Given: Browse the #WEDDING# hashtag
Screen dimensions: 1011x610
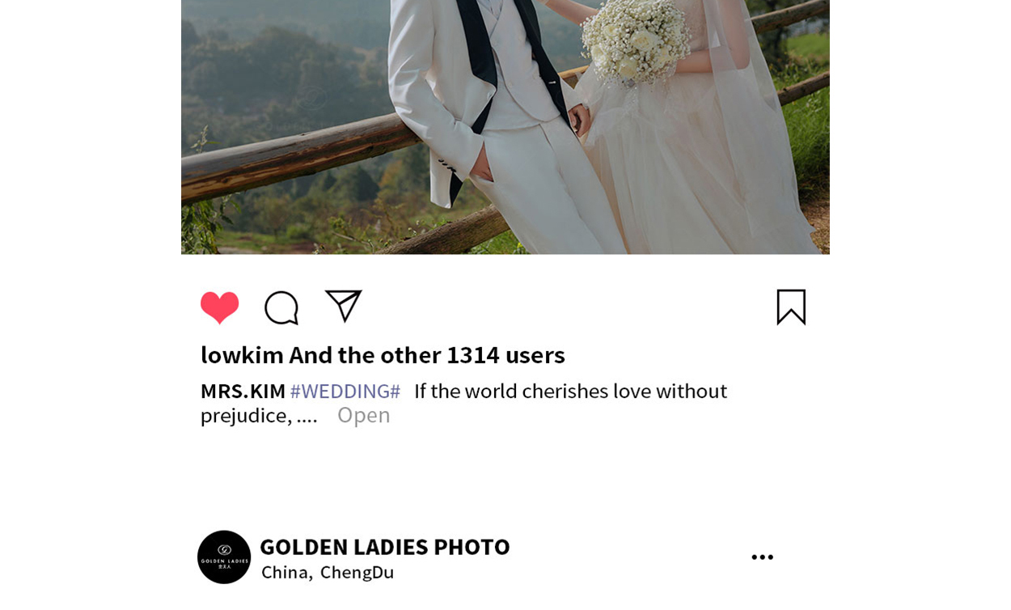Looking at the screenshot, I should click(345, 391).
